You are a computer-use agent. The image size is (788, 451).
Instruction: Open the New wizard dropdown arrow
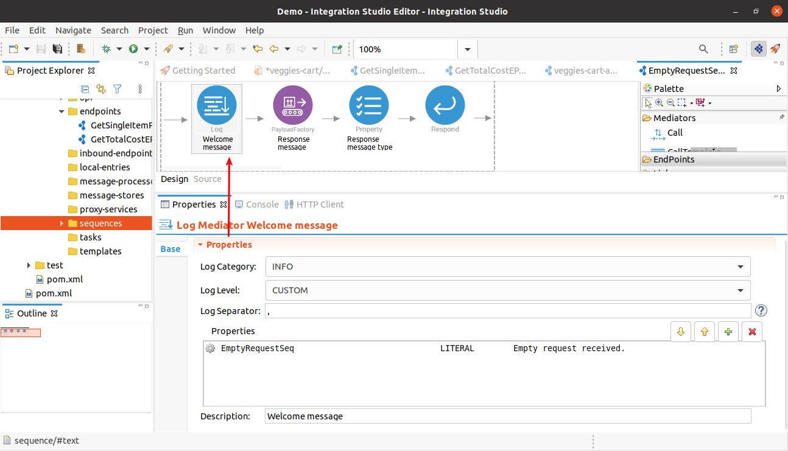27,49
